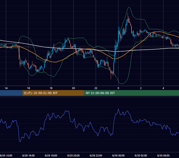Click the ロンドン 15:30-21:00 JST session band

point(53,93)
